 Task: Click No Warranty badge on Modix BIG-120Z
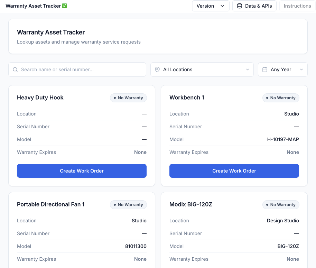click(x=281, y=205)
